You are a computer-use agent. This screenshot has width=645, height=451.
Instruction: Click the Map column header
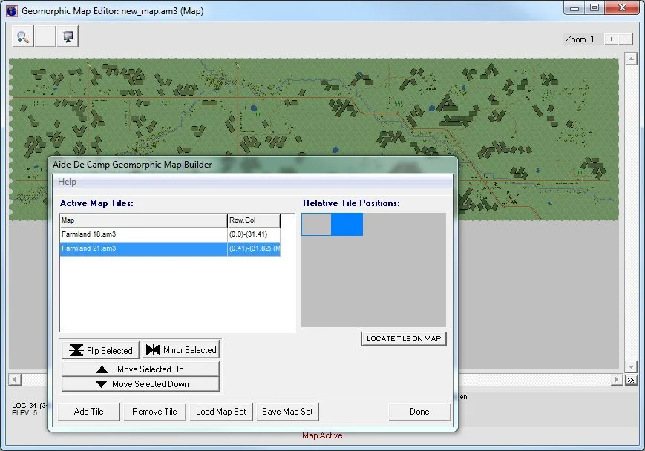(x=143, y=220)
